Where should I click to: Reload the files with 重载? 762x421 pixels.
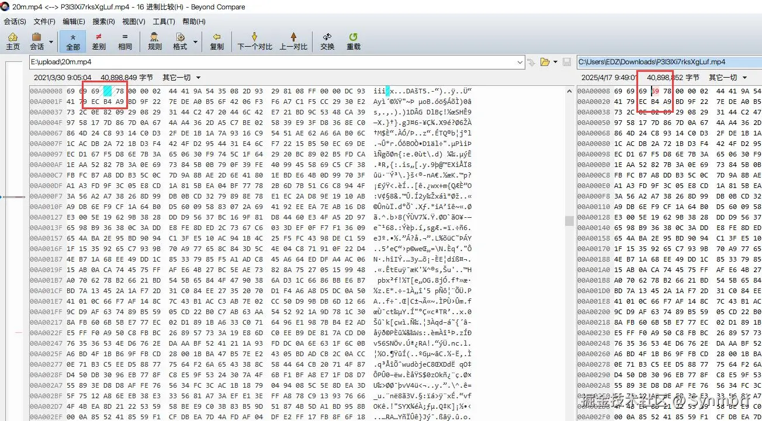click(354, 41)
